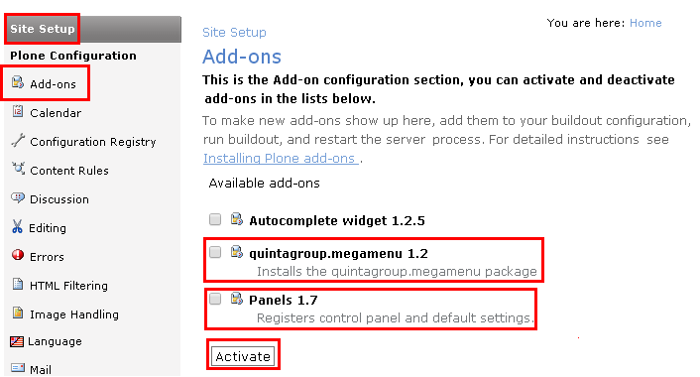Check the Autocomplete widget 1.2.5 checkbox

coord(215,219)
